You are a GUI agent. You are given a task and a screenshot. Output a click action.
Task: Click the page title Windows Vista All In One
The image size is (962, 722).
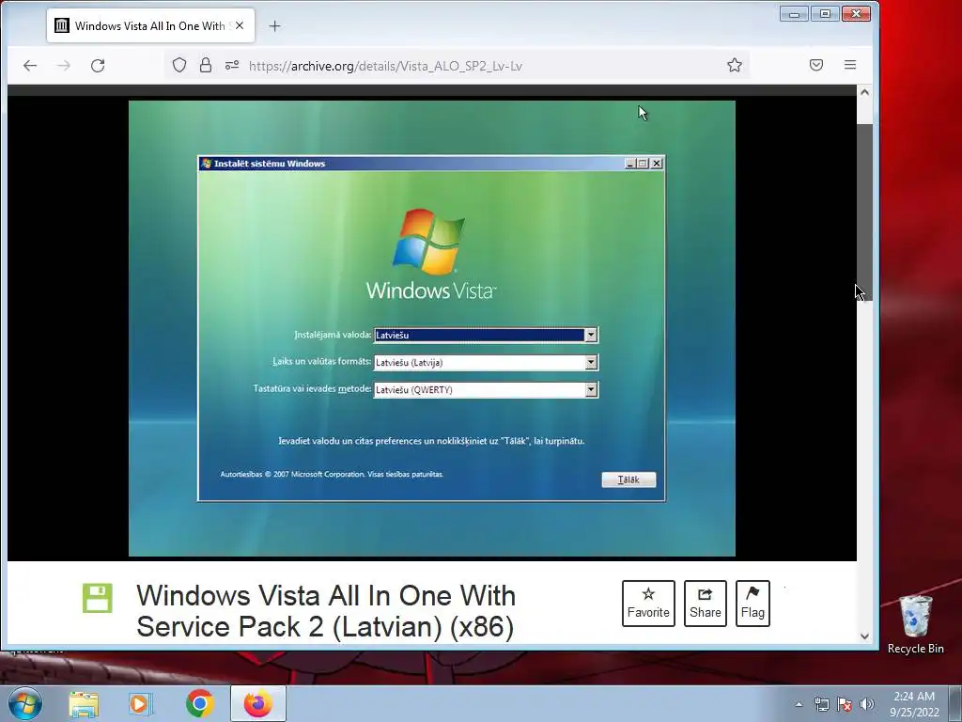point(326,611)
